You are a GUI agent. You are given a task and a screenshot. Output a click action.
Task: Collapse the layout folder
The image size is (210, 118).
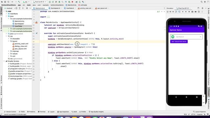pyautogui.click(x=9, y=41)
